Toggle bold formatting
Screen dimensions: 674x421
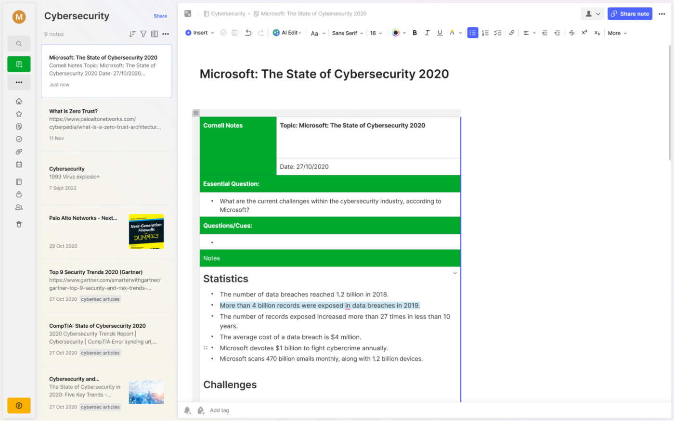(415, 33)
